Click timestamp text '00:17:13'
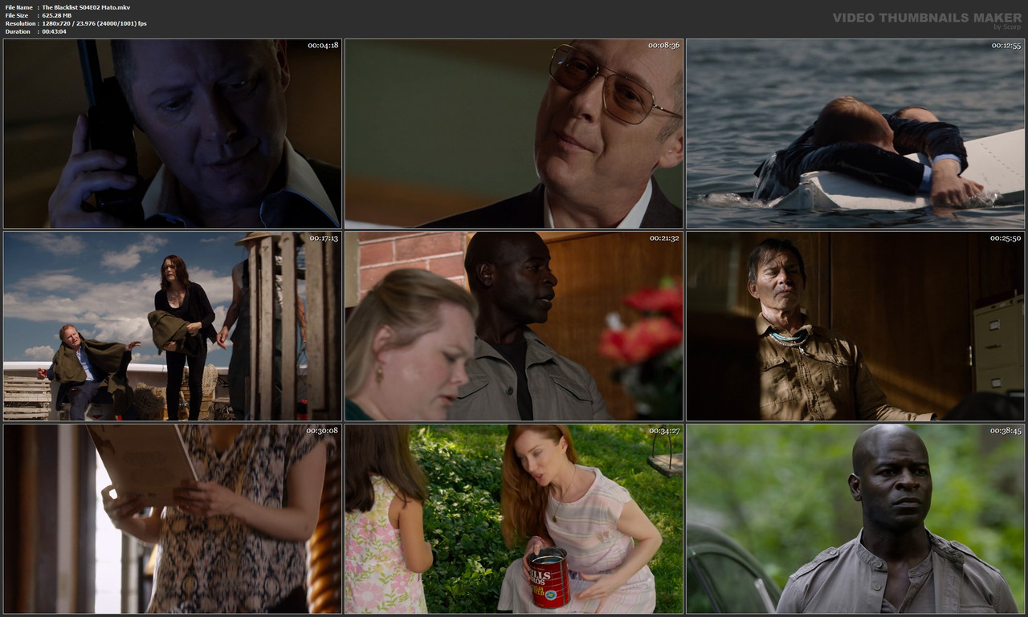The image size is (1028, 617). point(323,237)
